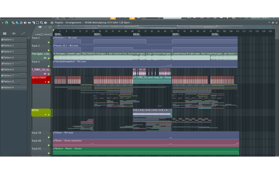Image resolution: width=279 pixels, height=174 pixels.
Task: Click left arrow of horizontal overview scrollbar
Action: tap(55, 27)
